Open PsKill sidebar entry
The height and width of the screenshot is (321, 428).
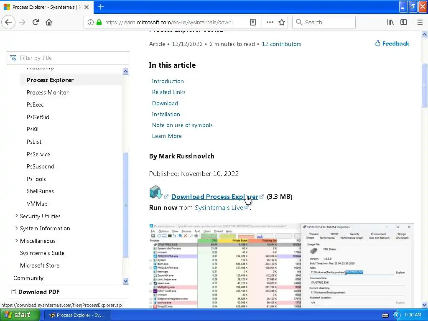[x=33, y=130]
